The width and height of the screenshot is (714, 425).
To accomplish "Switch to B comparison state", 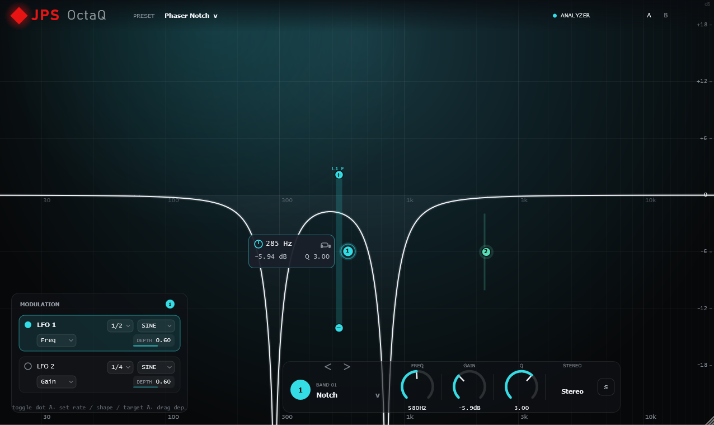I will [x=665, y=16].
